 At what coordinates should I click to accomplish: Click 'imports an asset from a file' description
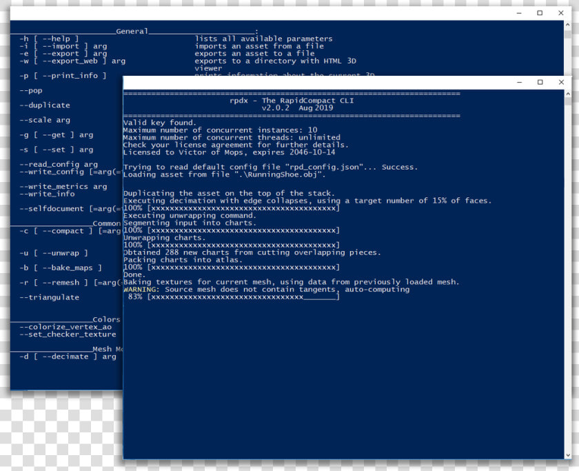[x=259, y=46]
